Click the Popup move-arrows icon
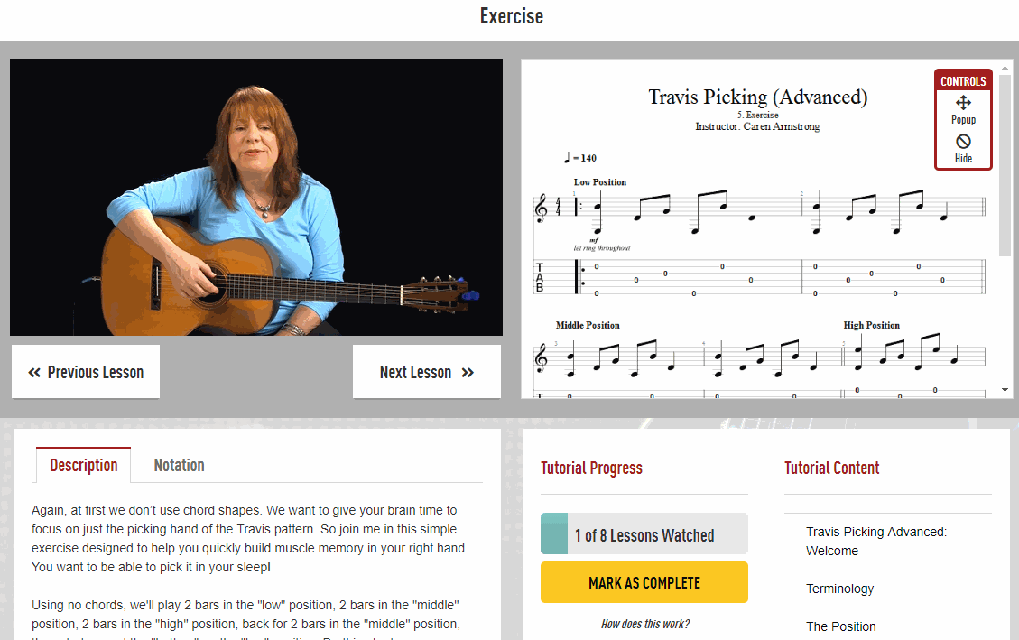This screenshot has width=1019, height=640. 963,103
